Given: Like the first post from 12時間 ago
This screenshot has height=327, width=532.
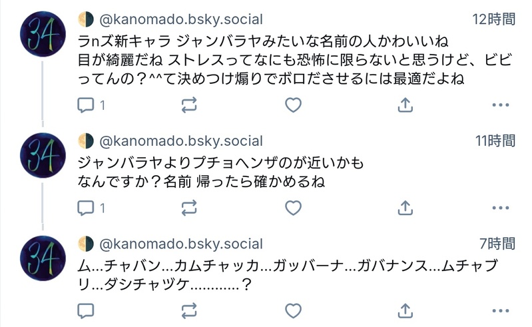Looking at the screenshot, I should click(x=293, y=105).
